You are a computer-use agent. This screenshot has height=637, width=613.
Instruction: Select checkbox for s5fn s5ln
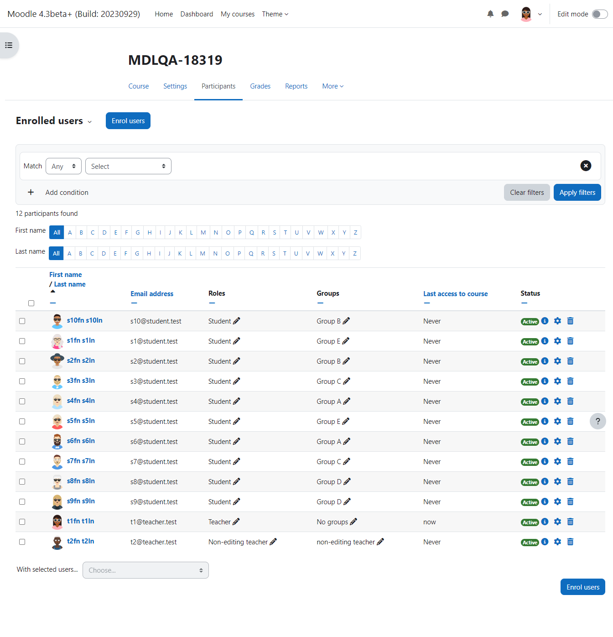pos(22,421)
